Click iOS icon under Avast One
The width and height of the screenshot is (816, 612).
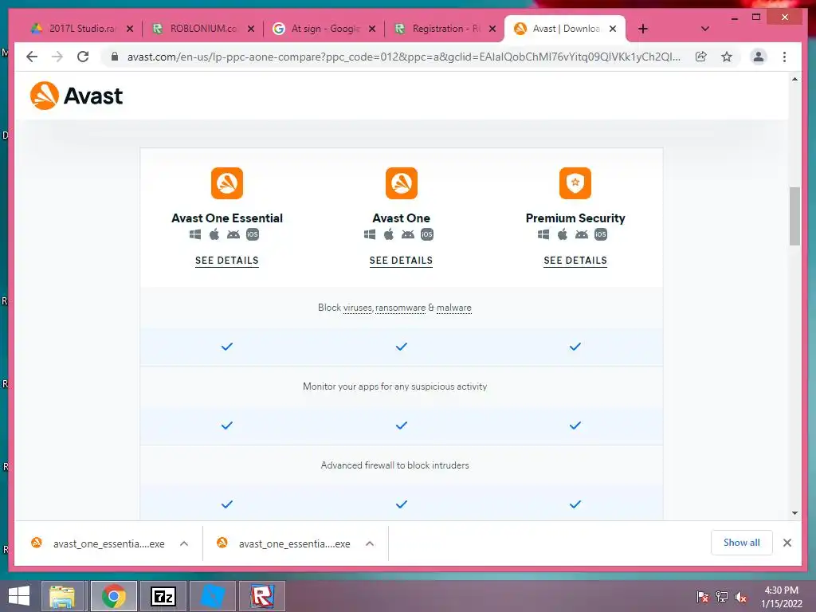click(x=427, y=234)
